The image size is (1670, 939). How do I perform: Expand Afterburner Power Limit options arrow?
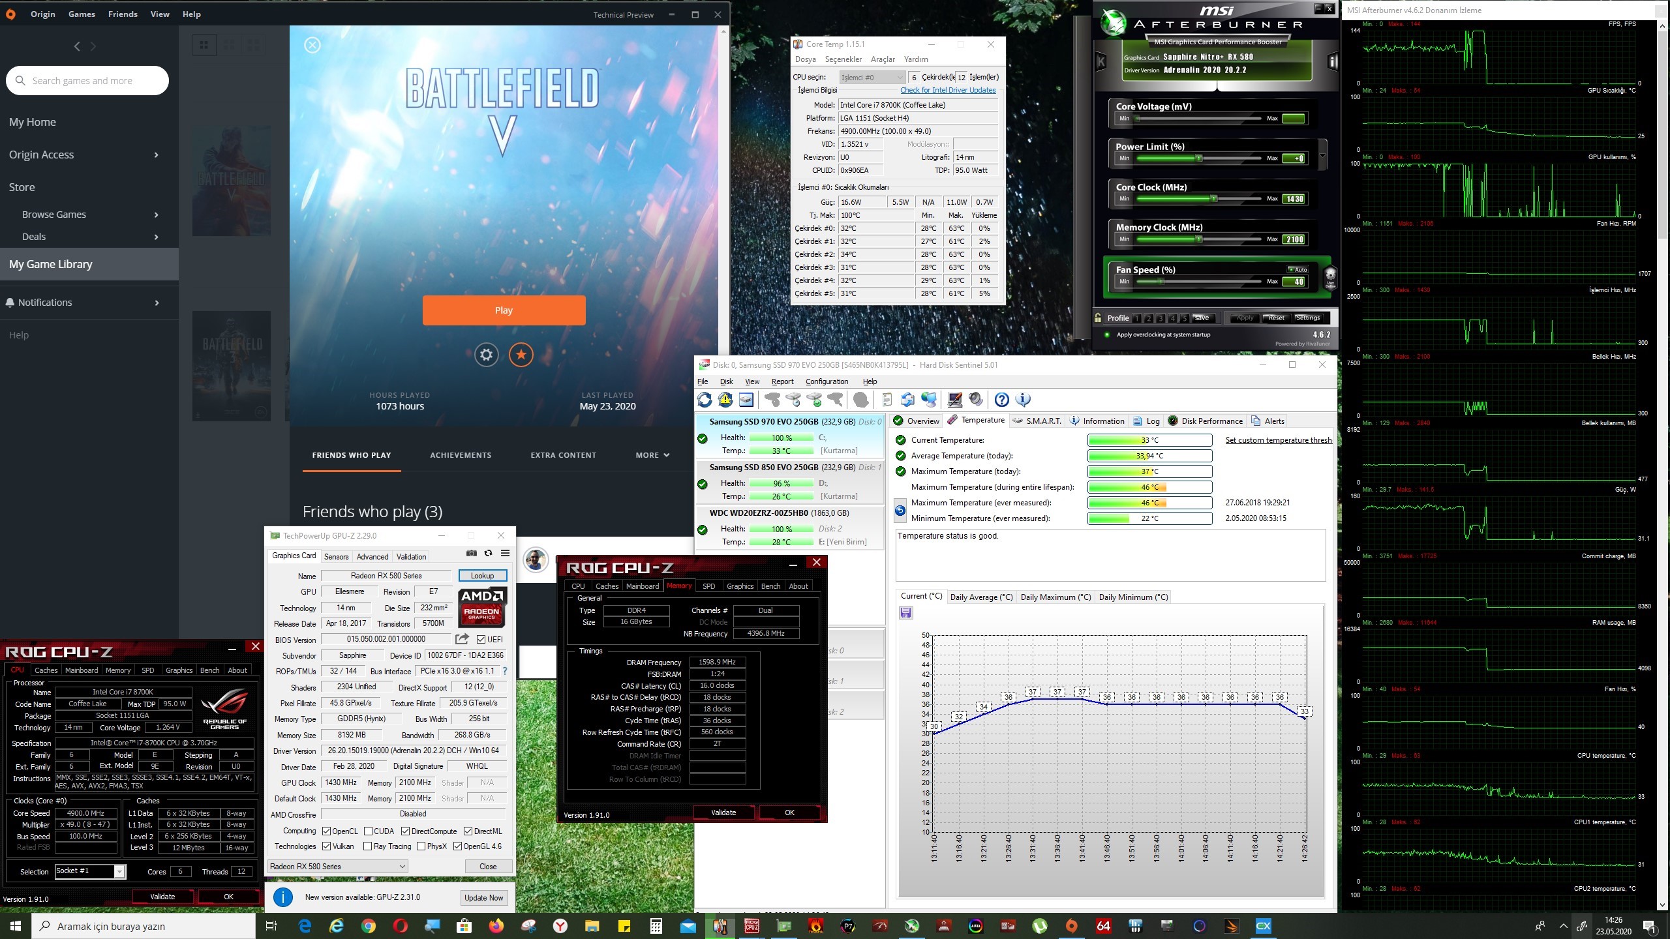(x=1323, y=156)
